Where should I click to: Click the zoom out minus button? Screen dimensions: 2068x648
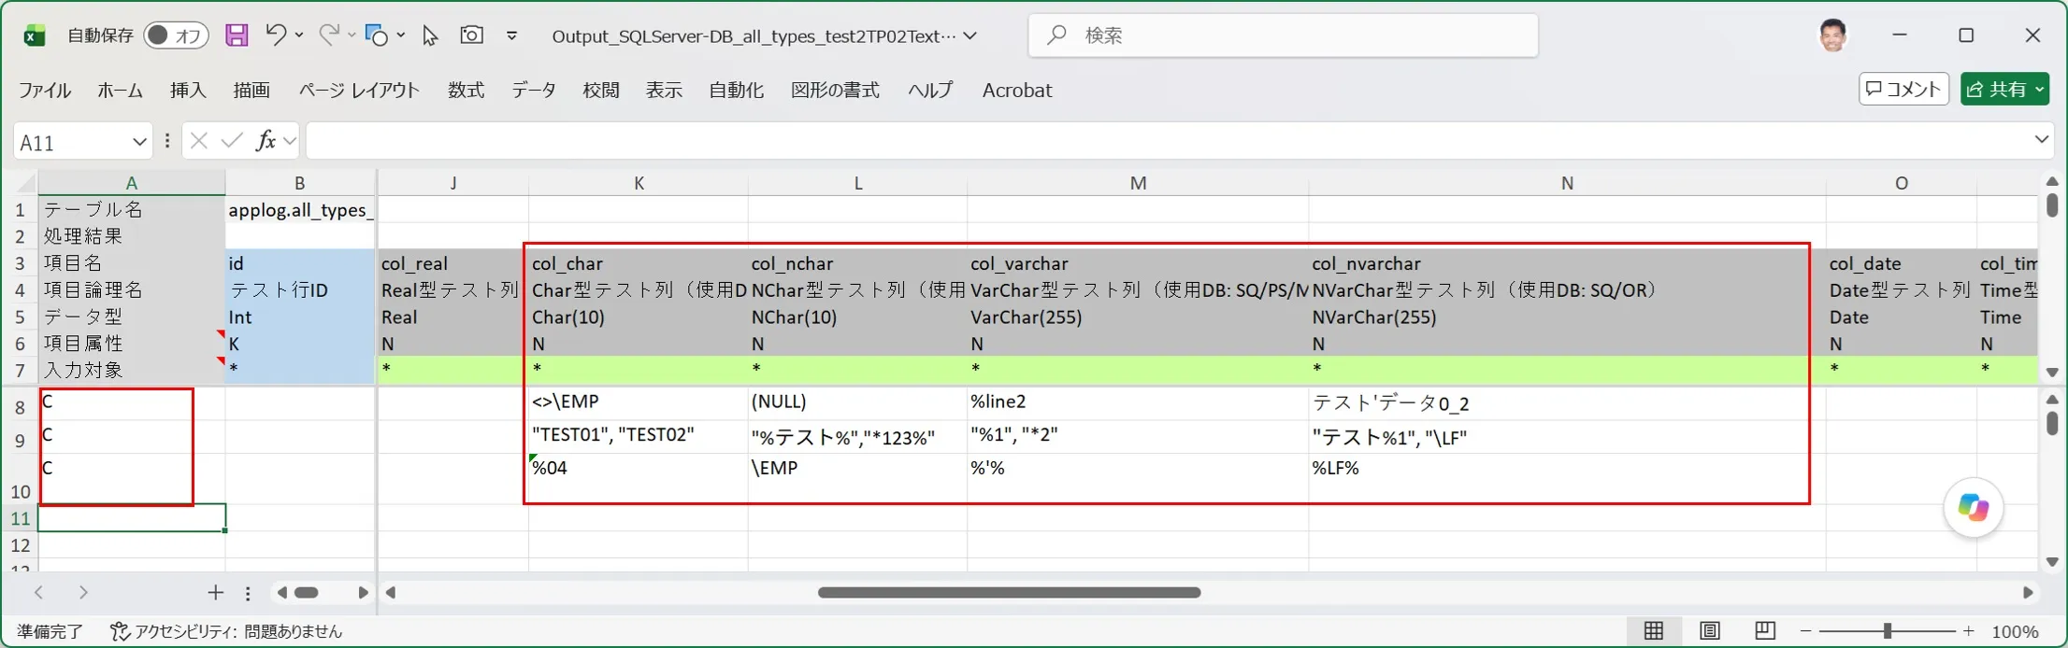point(1805,632)
